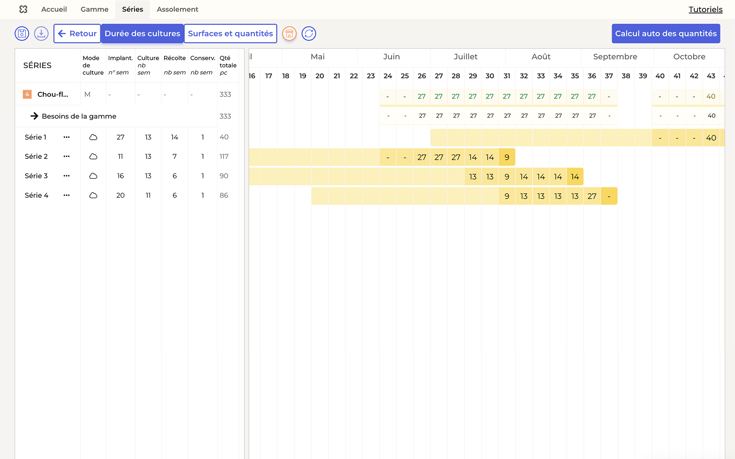
Task: Click Calcul auto des quantités button
Action: pyautogui.click(x=666, y=34)
